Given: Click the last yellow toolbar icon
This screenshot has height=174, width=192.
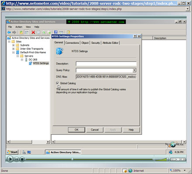Looking at the screenshot, I should click(68, 32).
